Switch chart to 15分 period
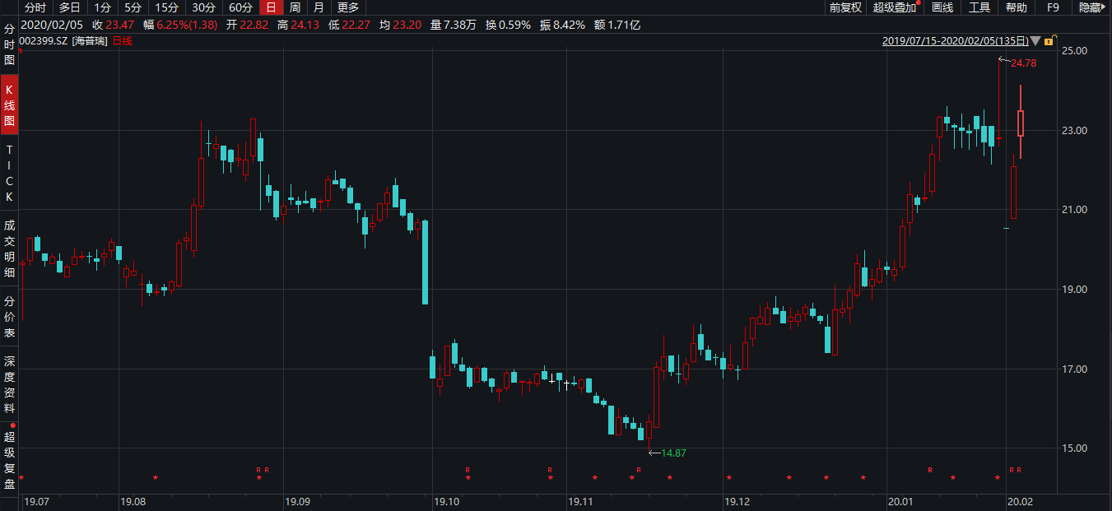The image size is (1112, 511). tap(167, 7)
